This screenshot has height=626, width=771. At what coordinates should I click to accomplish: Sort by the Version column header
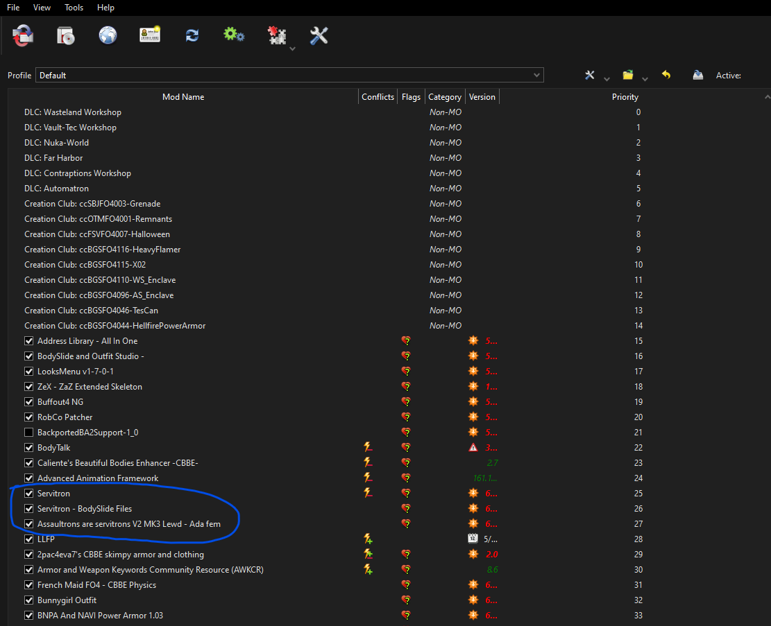pyautogui.click(x=482, y=97)
